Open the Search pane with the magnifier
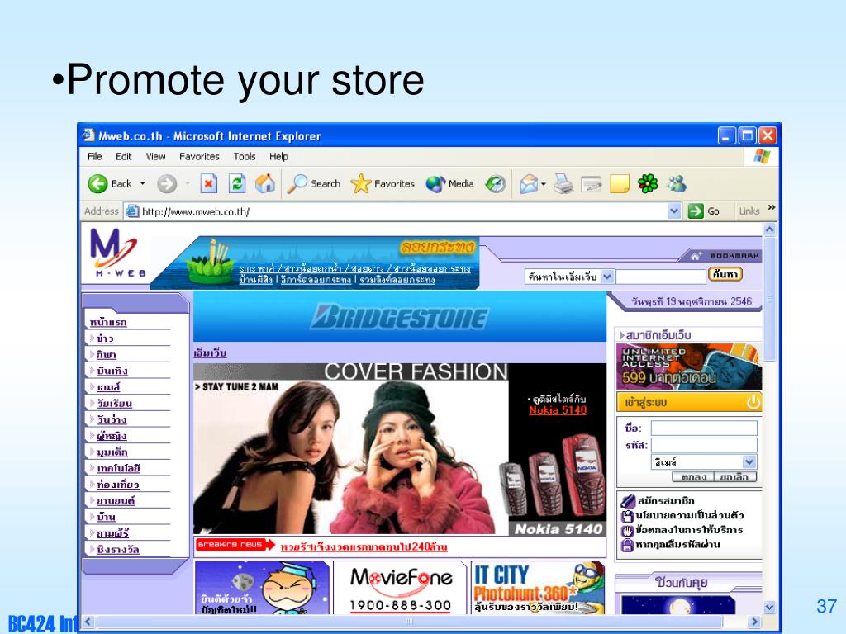The width and height of the screenshot is (846, 634). pyautogui.click(x=297, y=184)
